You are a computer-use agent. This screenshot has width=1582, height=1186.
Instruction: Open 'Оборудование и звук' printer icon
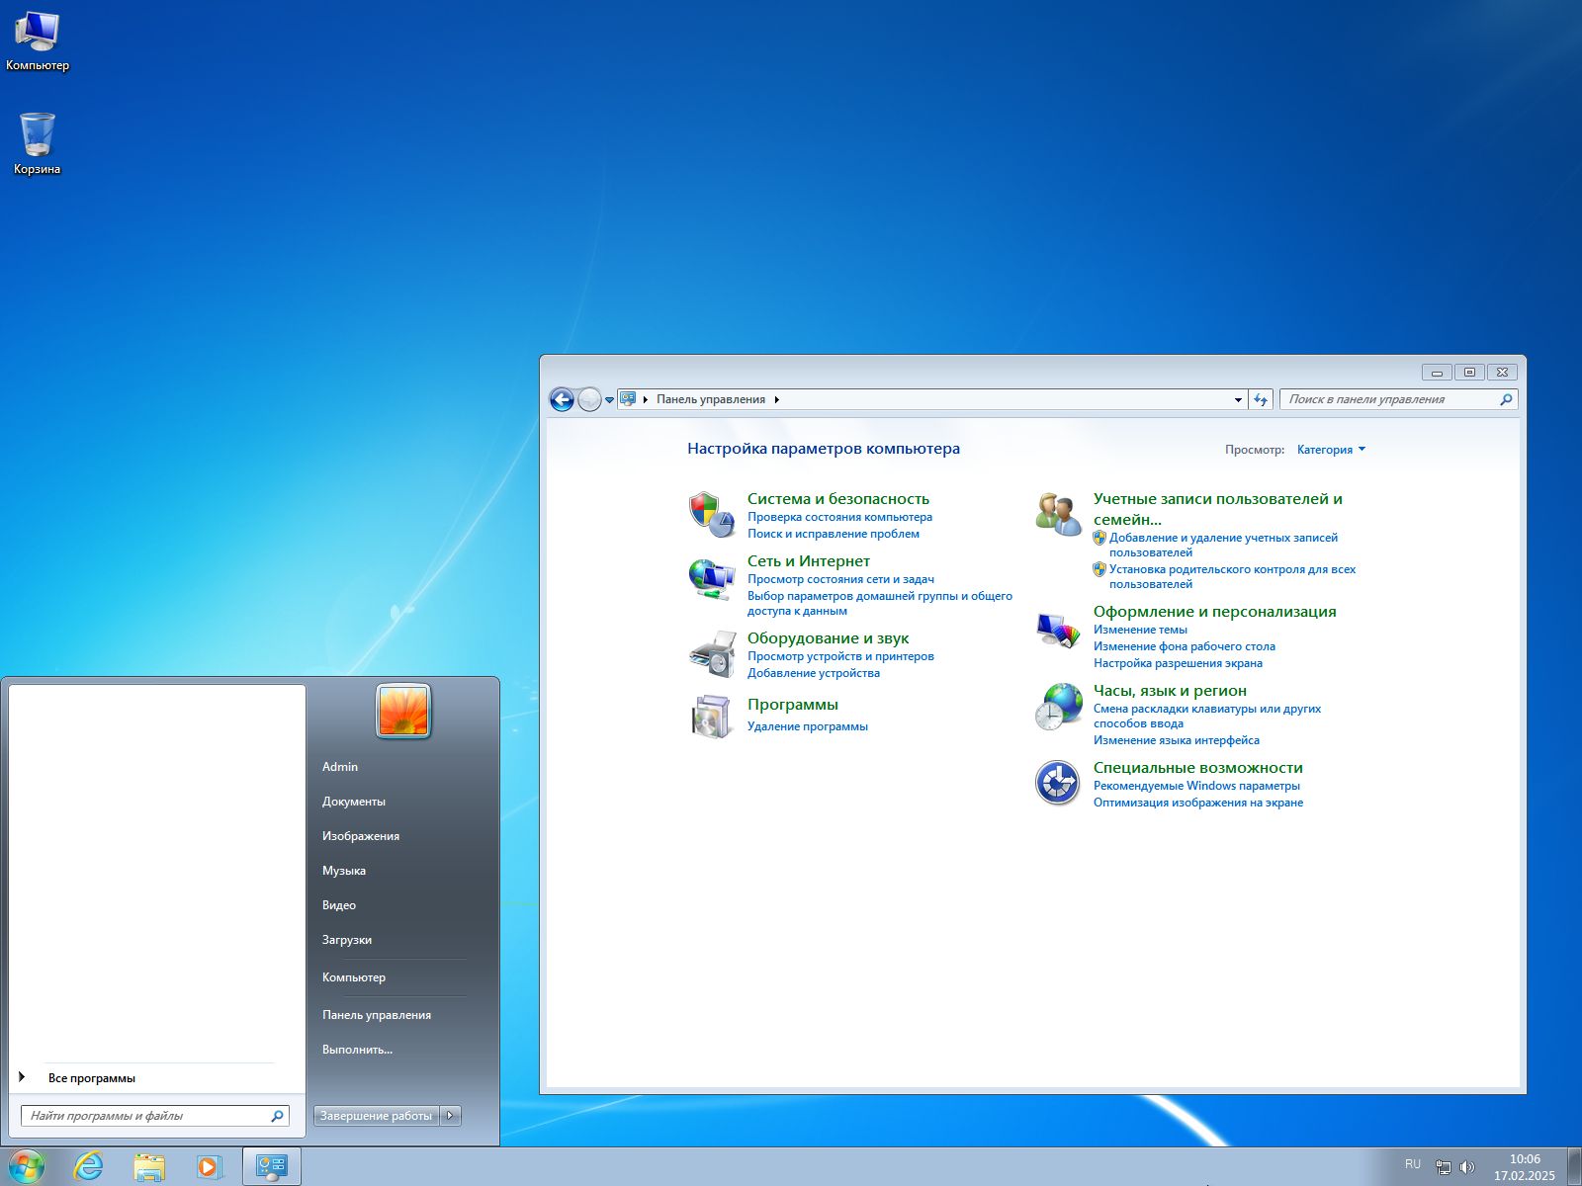click(709, 652)
